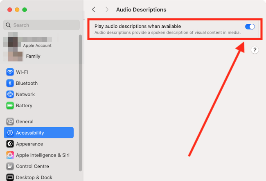Click the forward chevron button
The image size is (266, 181).
click(x=107, y=9)
